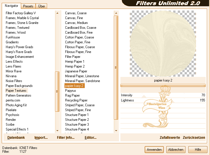The height and width of the screenshot is (155, 210).
Task: Open the Datenbank button
Action: coord(16,138)
